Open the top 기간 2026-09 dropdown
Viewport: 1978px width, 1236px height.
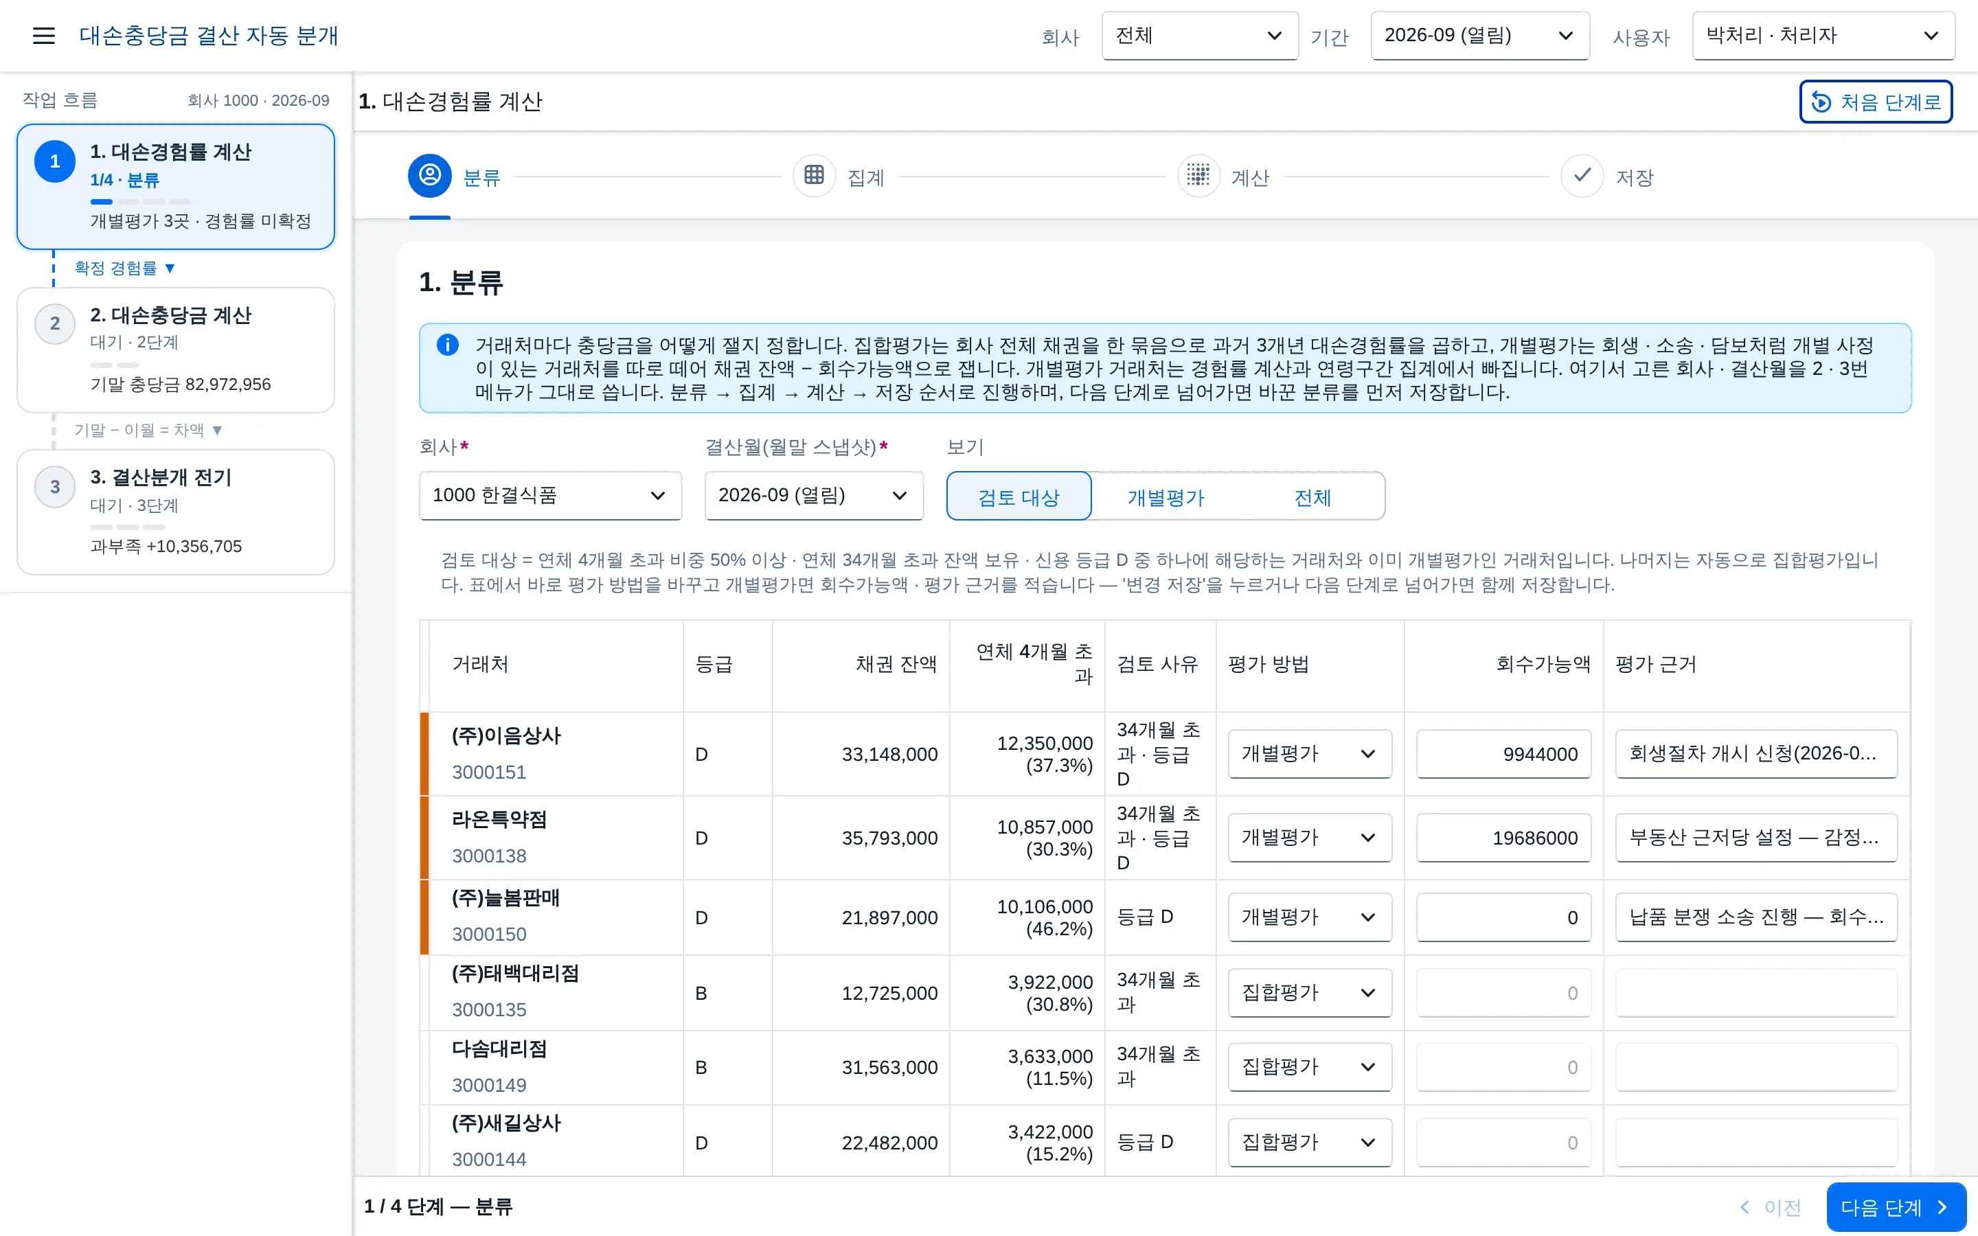pos(1480,35)
